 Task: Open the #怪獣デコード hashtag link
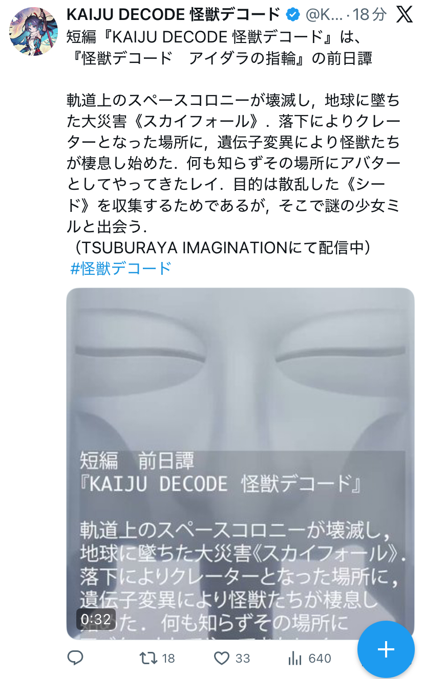point(121,268)
